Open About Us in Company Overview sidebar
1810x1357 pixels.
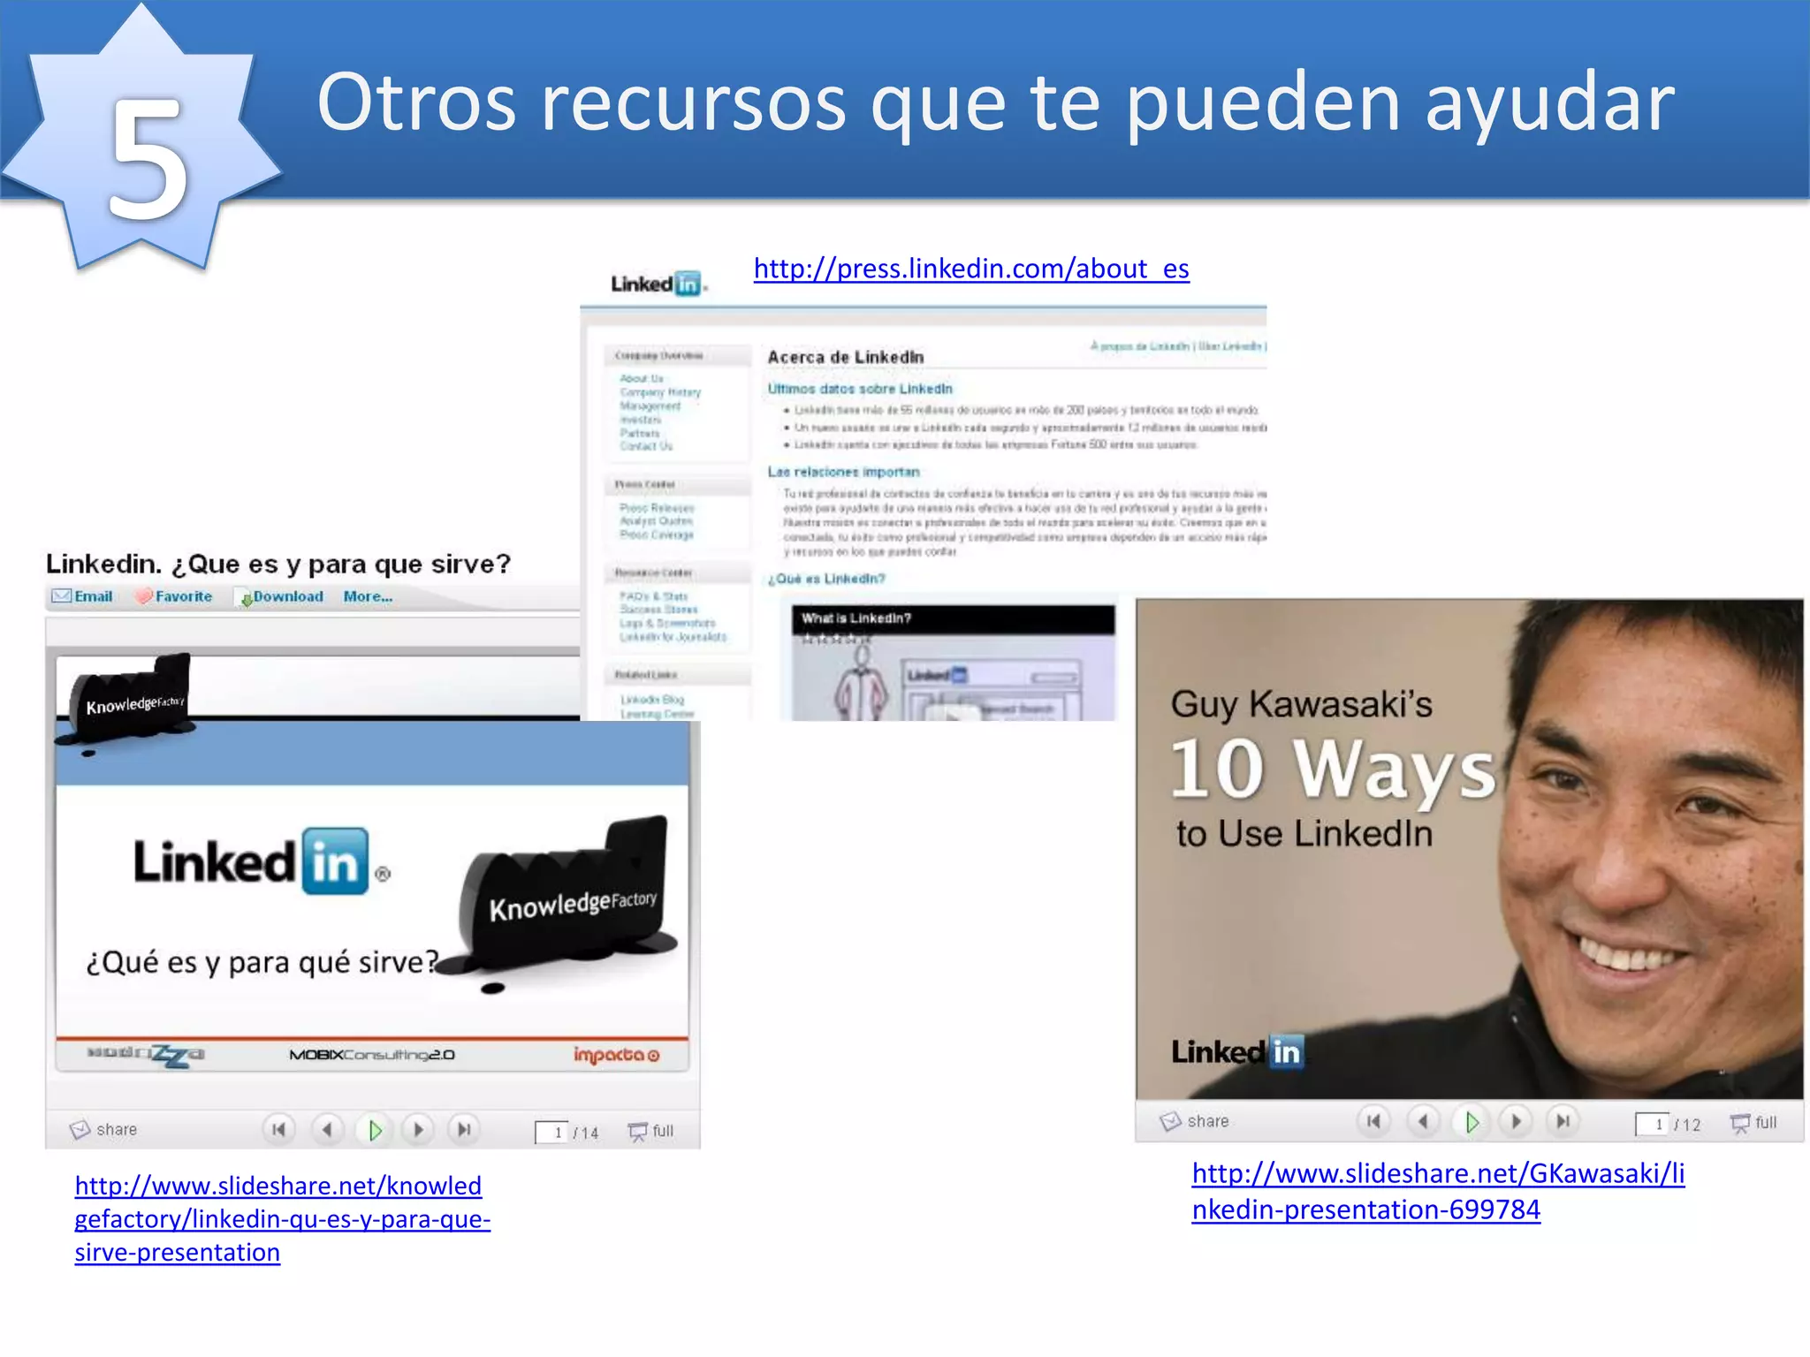point(642,378)
